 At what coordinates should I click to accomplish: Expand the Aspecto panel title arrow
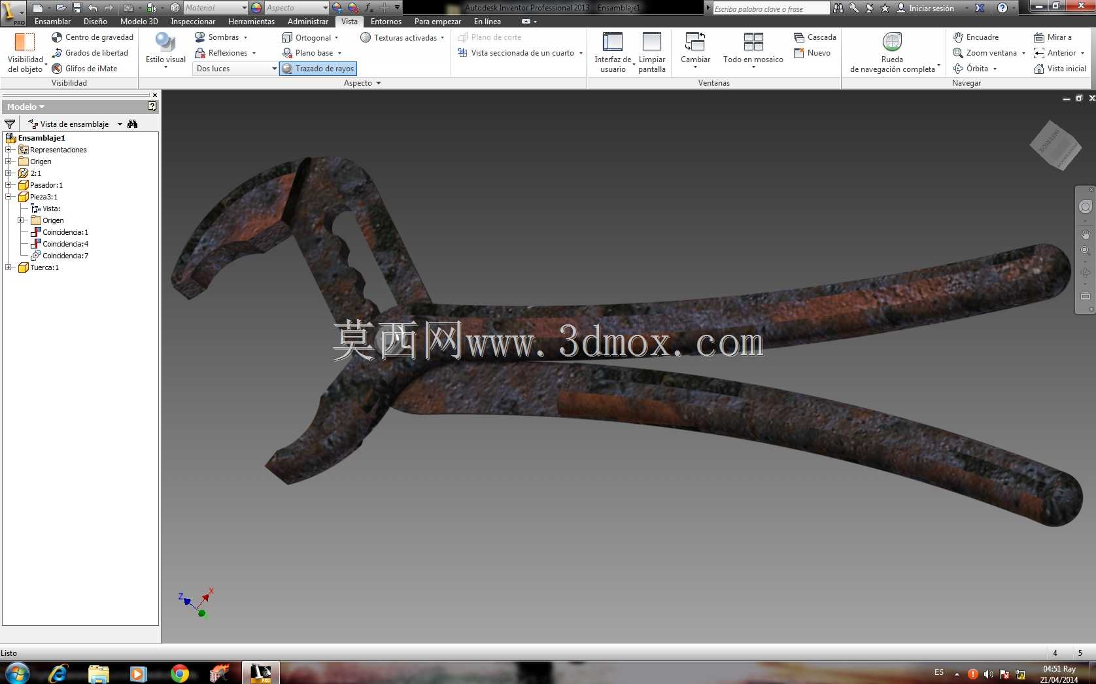point(379,83)
